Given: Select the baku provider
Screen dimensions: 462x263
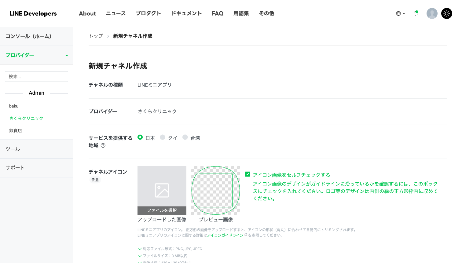Looking at the screenshot, I should point(14,106).
